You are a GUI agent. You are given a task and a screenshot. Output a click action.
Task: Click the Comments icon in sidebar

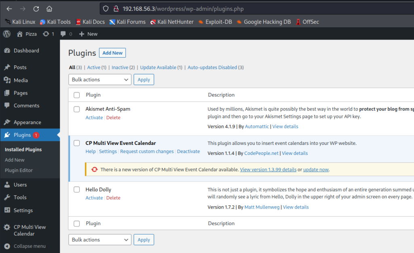7,105
